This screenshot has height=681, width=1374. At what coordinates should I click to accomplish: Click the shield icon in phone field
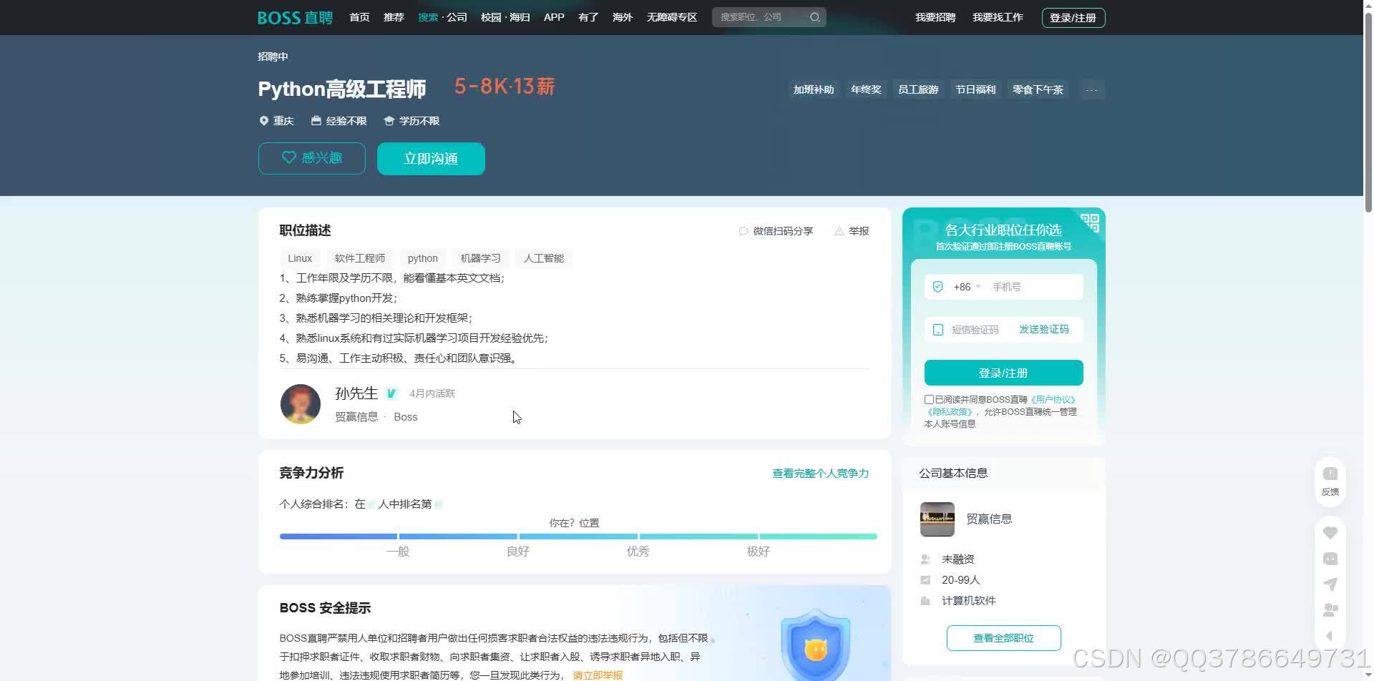point(937,287)
